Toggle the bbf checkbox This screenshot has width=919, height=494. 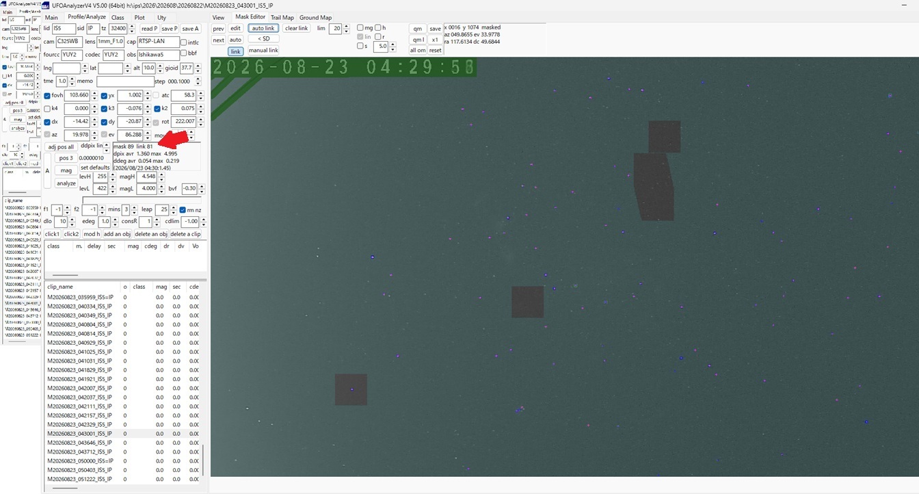[x=184, y=53]
